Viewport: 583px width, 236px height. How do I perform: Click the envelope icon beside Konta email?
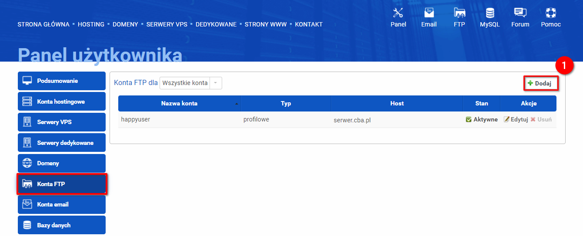[x=27, y=204]
